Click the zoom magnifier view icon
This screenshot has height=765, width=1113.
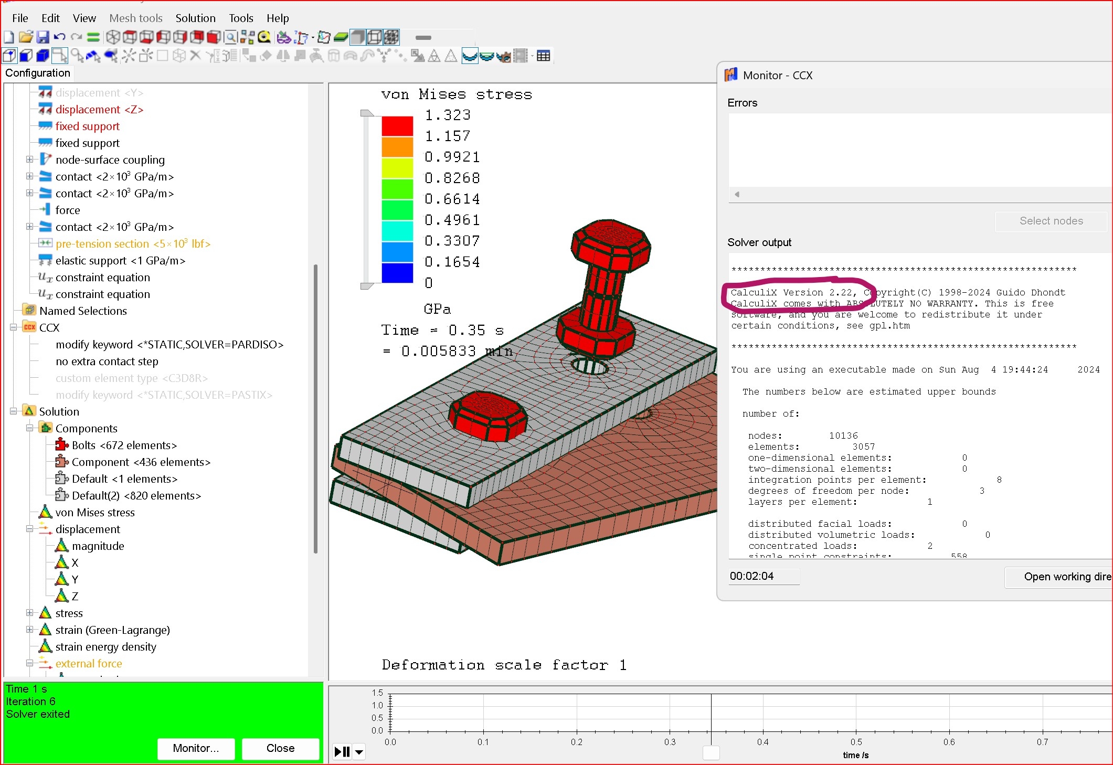pos(230,37)
